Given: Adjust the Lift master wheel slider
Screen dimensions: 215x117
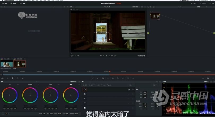Looking at the screenshot, I should [x=10, y=106].
